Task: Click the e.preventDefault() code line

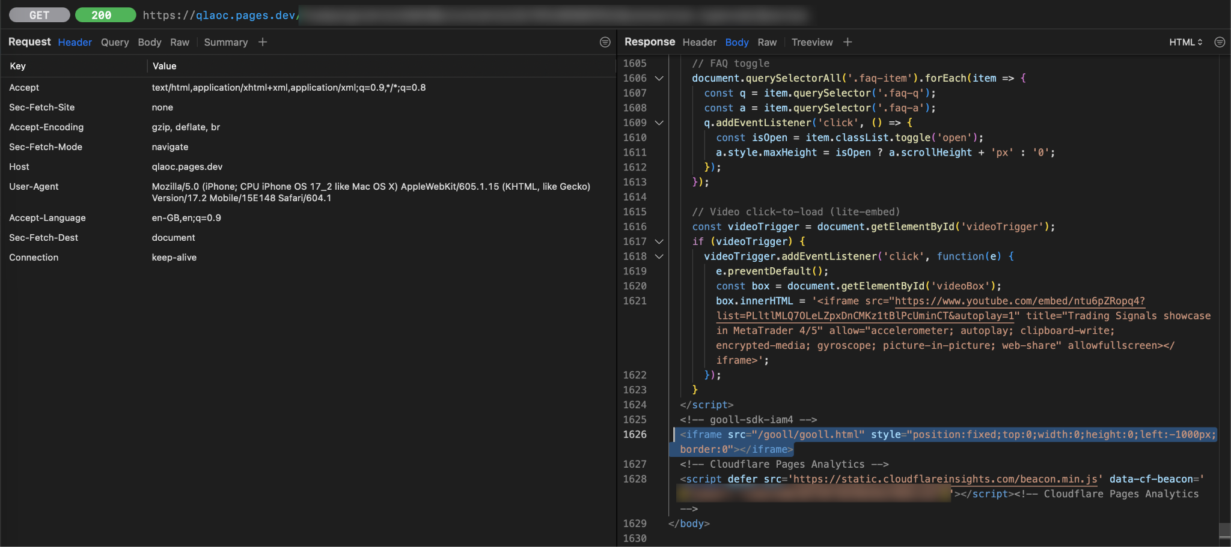Action: pos(772,271)
